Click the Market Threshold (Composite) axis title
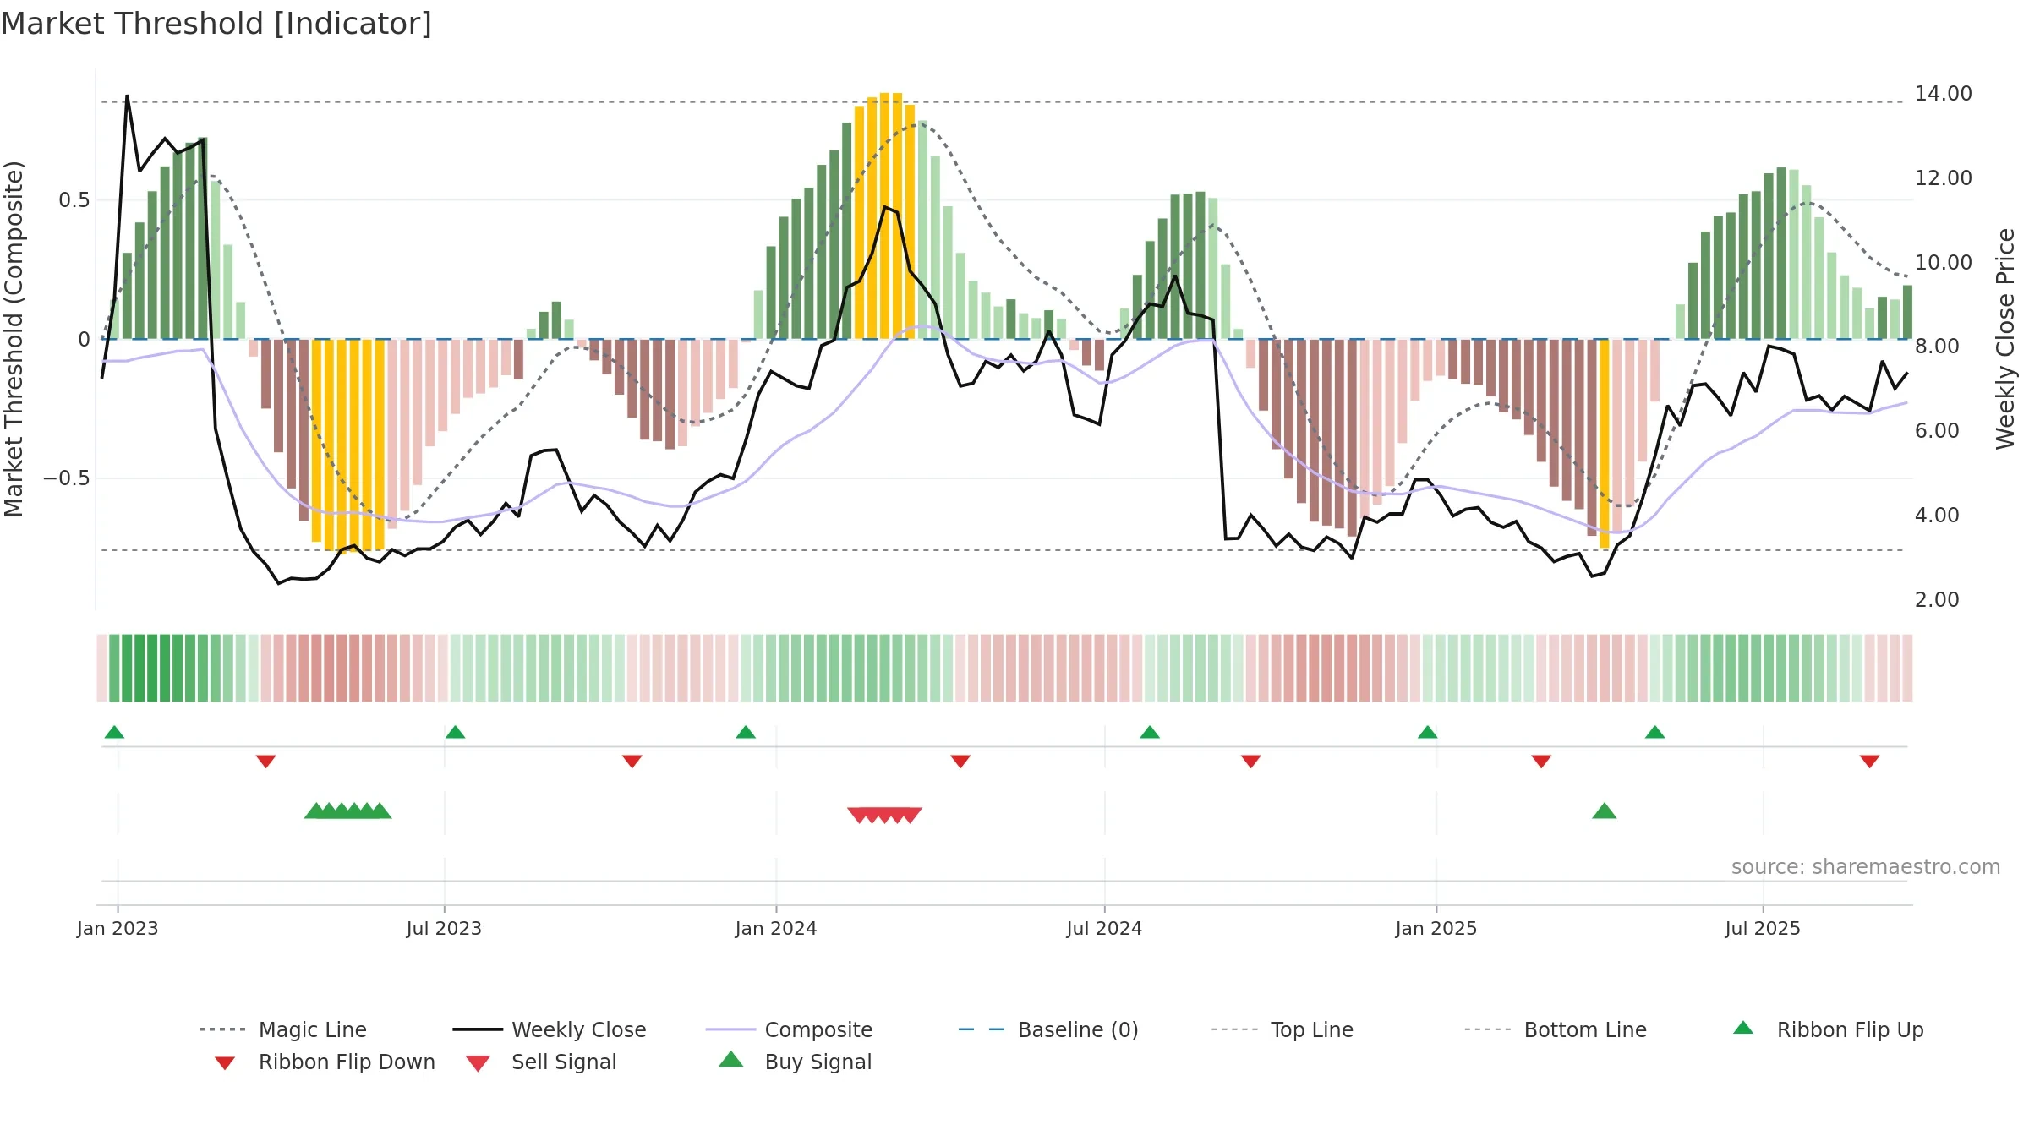The height and width of the screenshot is (1141, 2029). click(x=14, y=339)
